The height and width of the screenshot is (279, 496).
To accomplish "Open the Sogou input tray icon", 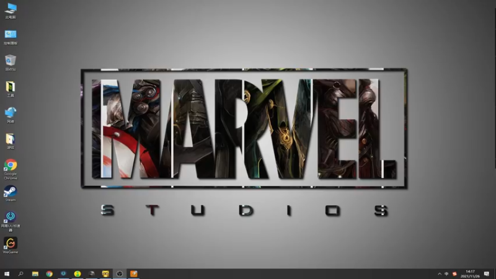I will point(454,274).
